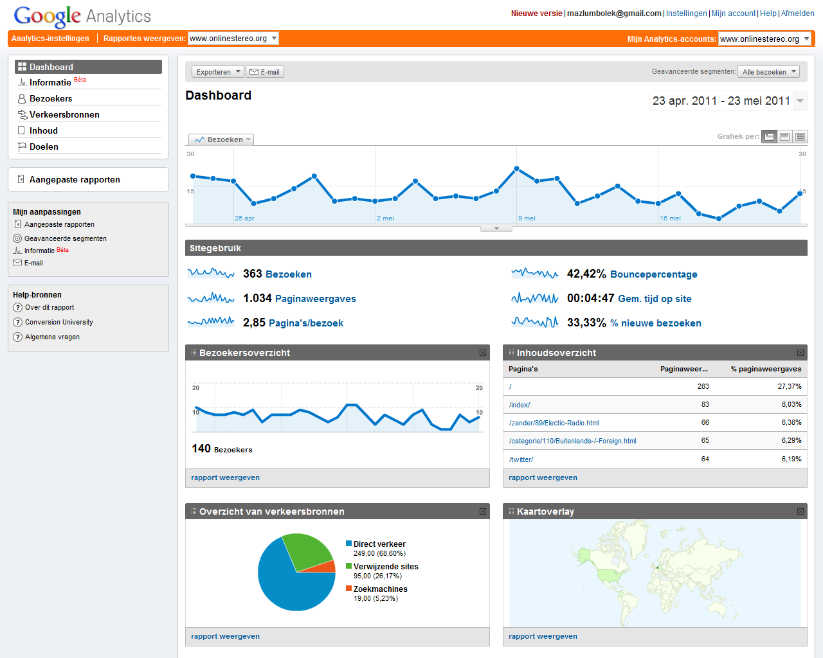Open Doelen in the sidebar menu

pyautogui.click(x=44, y=147)
